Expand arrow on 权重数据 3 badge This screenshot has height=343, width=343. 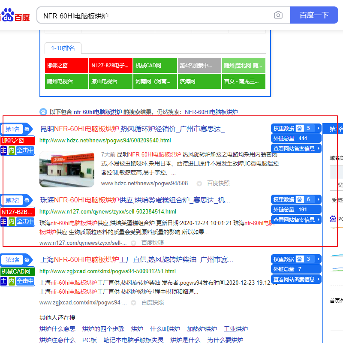318,259
